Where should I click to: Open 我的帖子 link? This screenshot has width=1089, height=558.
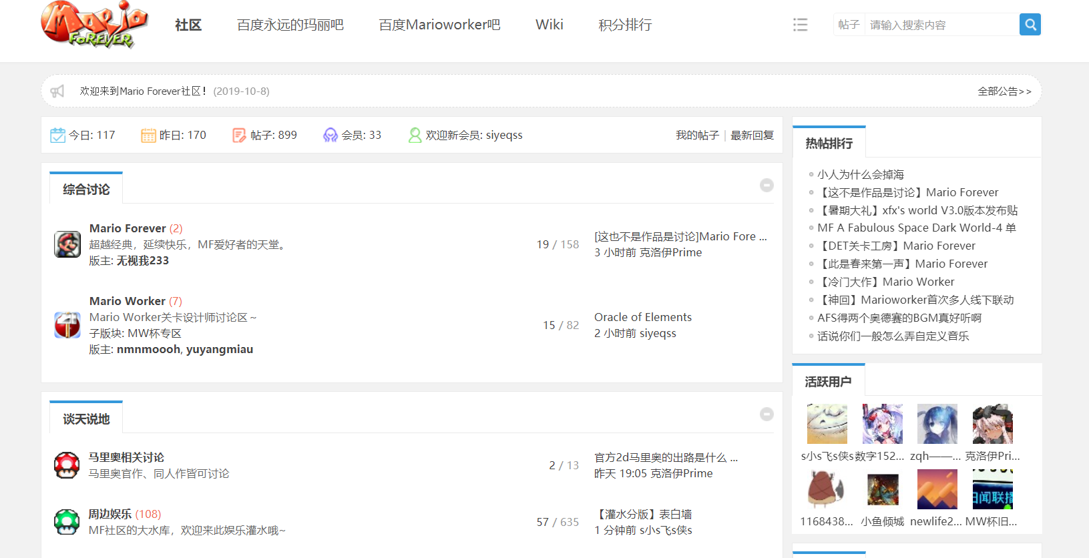pyautogui.click(x=697, y=135)
